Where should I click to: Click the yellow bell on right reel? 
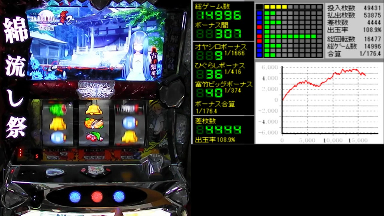pos(130,136)
